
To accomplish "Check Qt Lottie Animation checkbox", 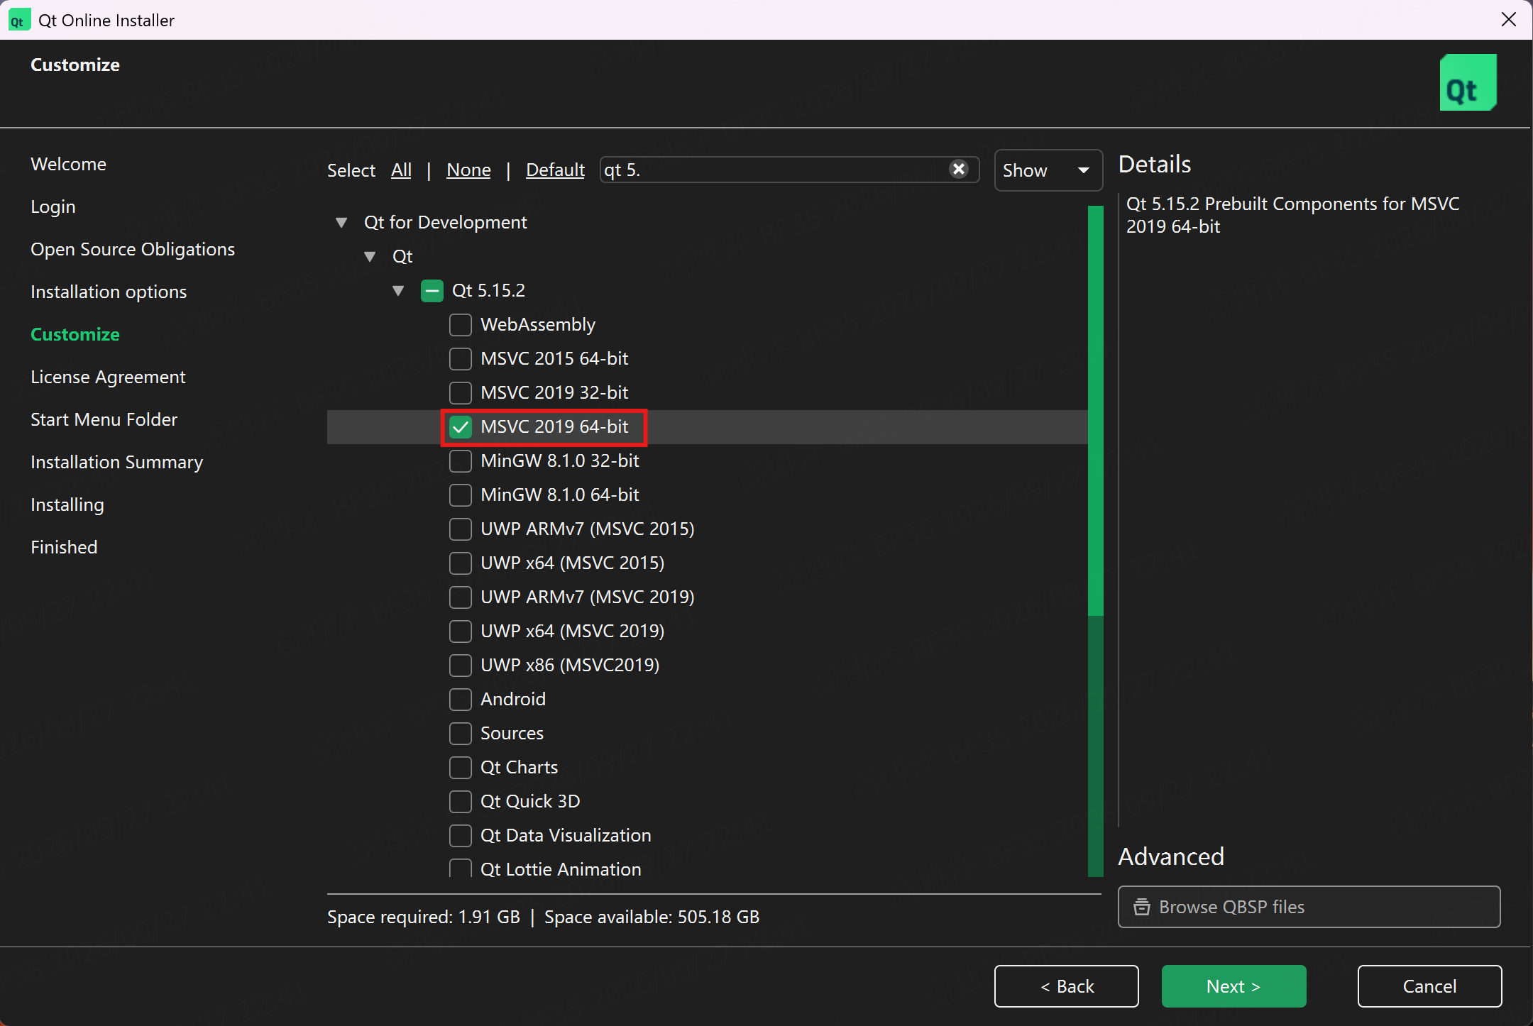I will tap(461, 868).
